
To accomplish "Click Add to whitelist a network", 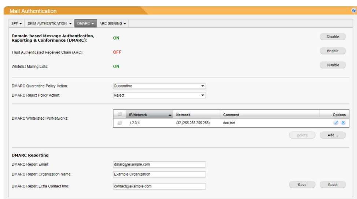I will (333, 135).
